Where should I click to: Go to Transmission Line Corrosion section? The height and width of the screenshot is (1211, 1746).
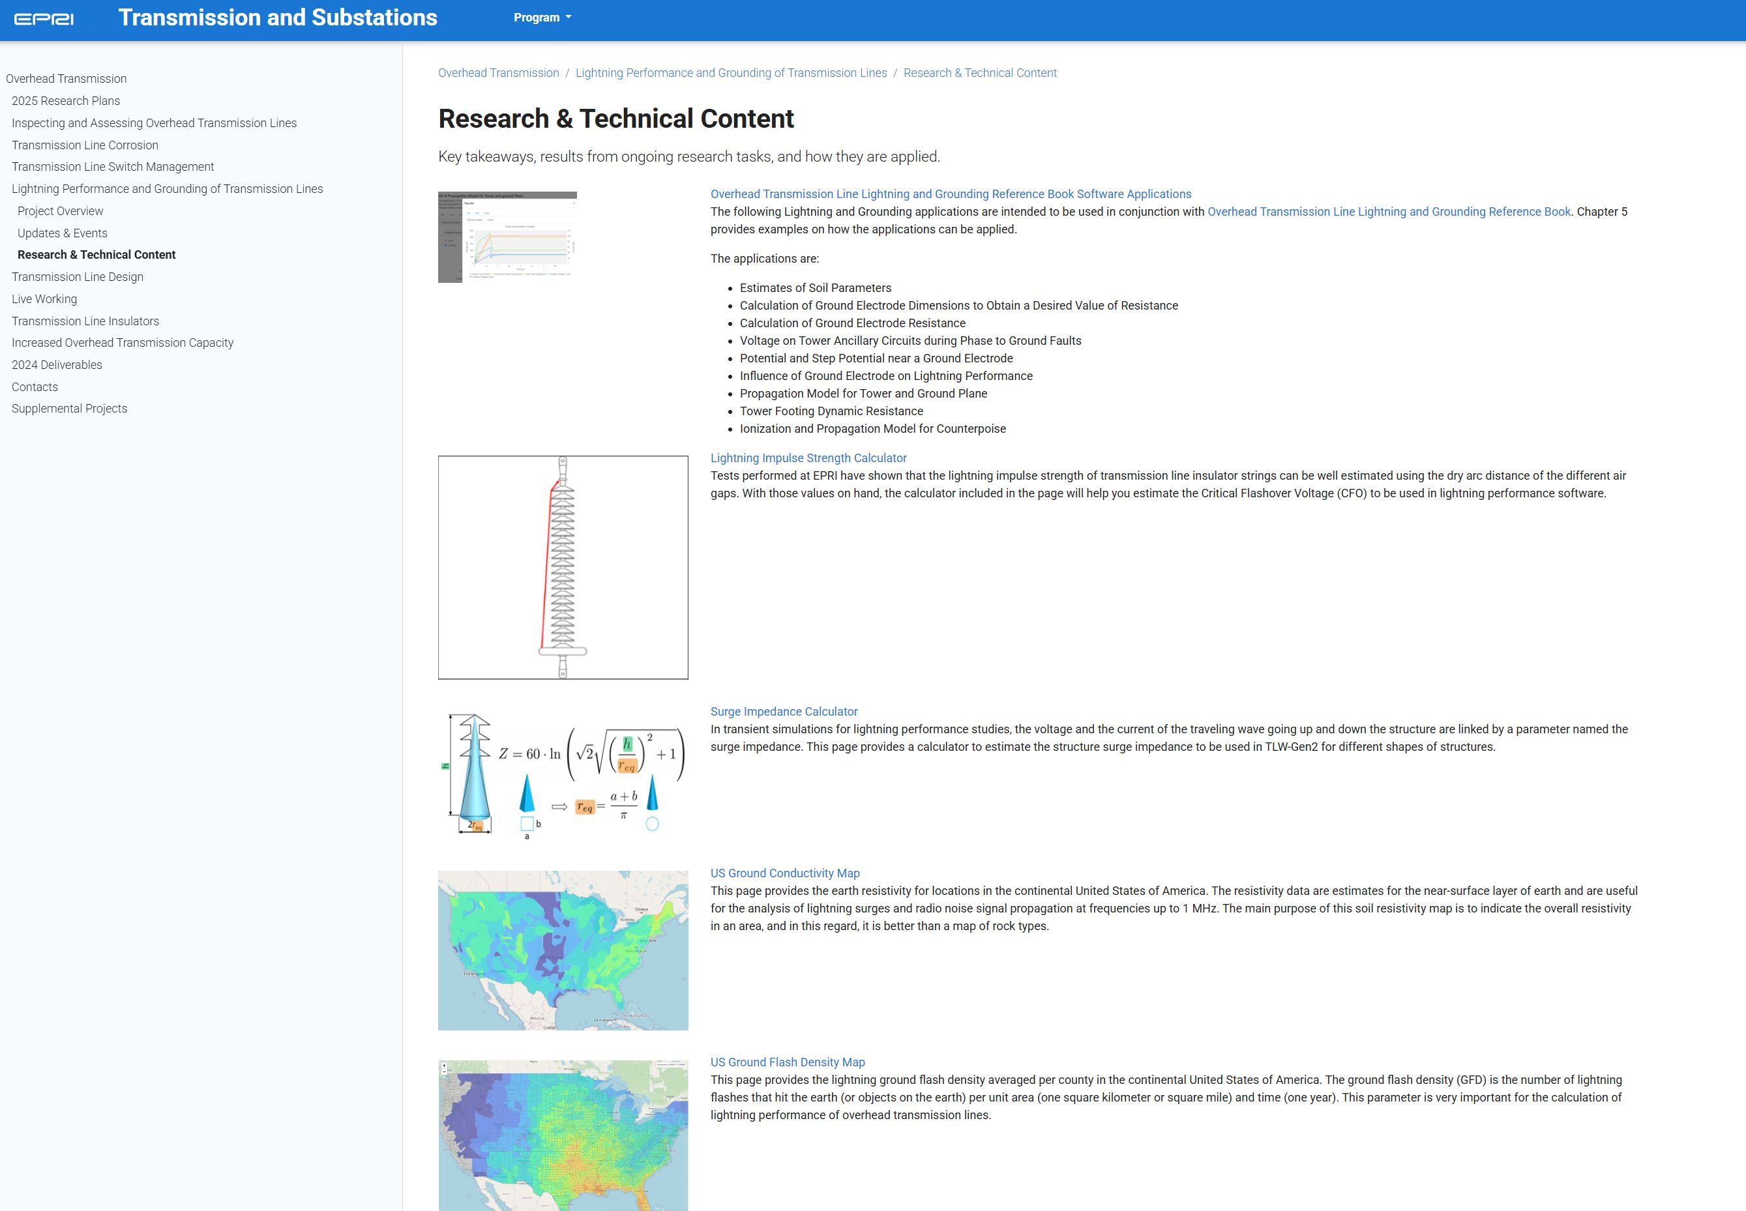[x=84, y=145]
